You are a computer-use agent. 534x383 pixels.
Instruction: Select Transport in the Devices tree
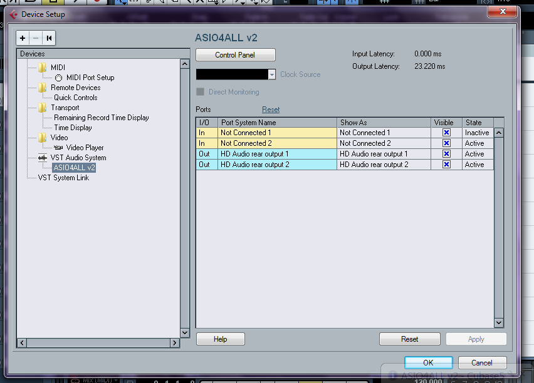pos(65,108)
